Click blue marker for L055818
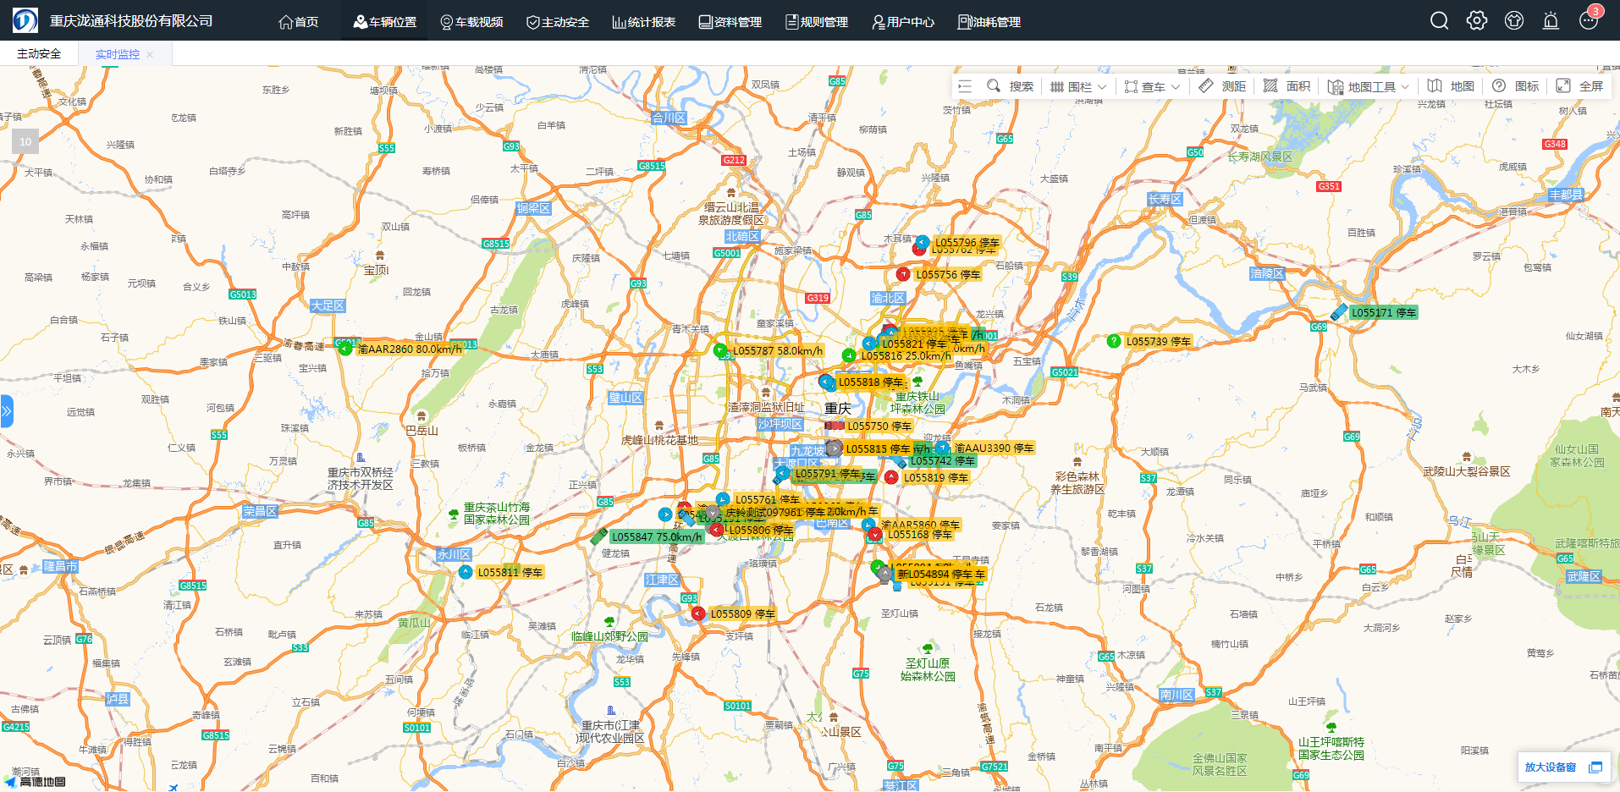Image resolution: width=1620 pixels, height=792 pixels. click(826, 382)
